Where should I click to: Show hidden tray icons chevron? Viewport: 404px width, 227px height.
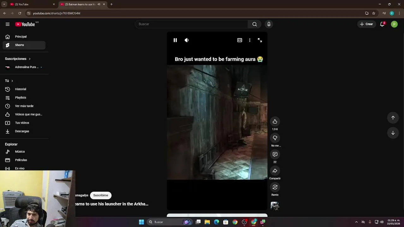(x=356, y=222)
